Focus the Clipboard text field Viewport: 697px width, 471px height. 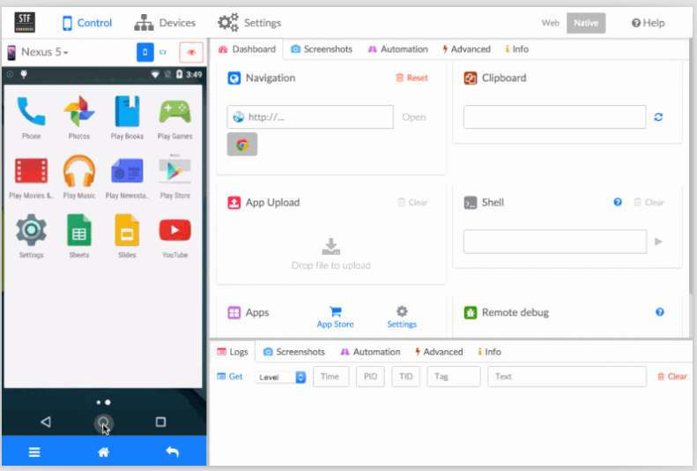point(554,117)
